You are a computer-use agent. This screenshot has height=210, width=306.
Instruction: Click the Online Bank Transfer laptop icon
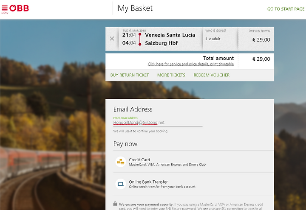point(121,184)
